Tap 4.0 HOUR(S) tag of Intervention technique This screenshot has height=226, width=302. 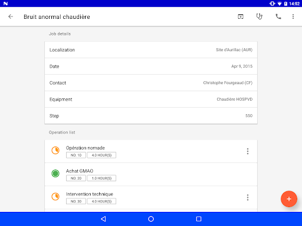click(101, 201)
